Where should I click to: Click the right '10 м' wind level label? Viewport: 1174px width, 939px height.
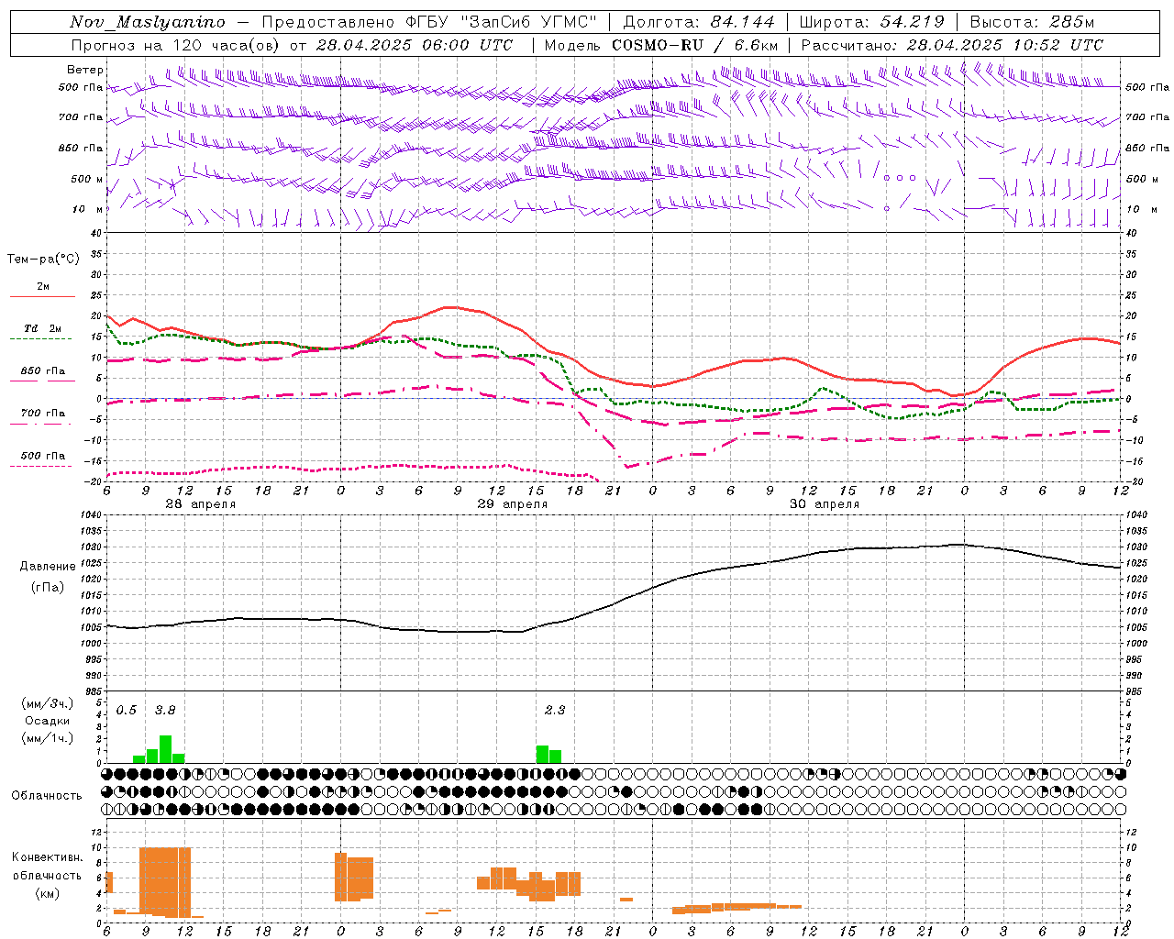tap(1142, 209)
